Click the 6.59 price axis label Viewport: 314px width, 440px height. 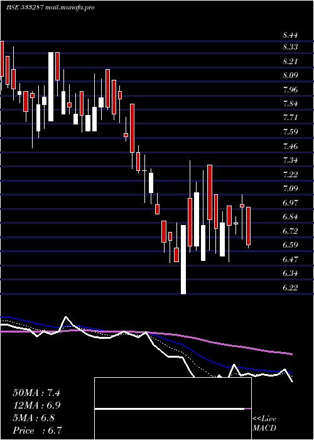coord(290,245)
